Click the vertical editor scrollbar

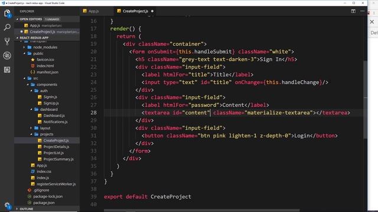pyautogui.click(x=365, y=100)
